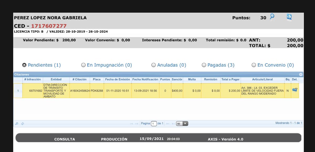The height and width of the screenshot is (152, 315).
Task: Select the Pendientes (1) radio button
Action: click(24, 65)
